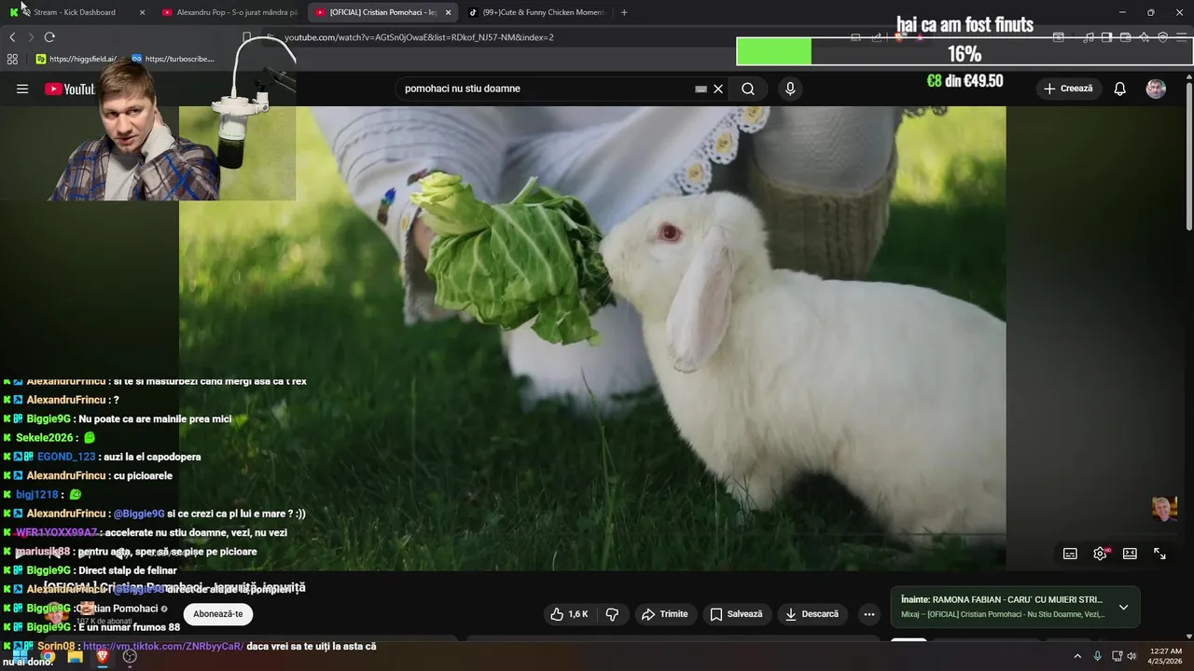Open on-screen keyboard icon in search box
The width and height of the screenshot is (1194, 671).
tap(701, 89)
